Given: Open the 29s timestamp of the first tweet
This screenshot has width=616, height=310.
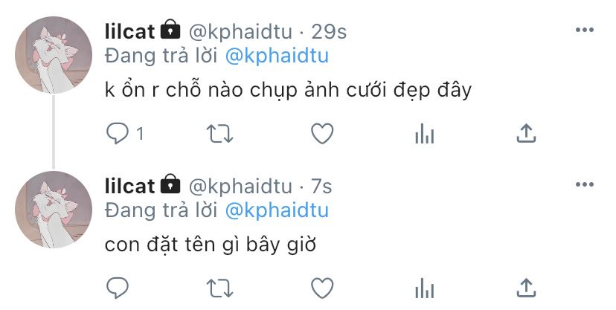Looking at the screenshot, I should tap(329, 31).
